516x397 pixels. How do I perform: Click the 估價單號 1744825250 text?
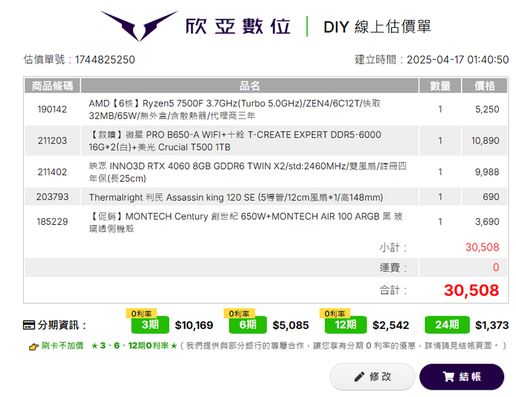(x=79, y=60)
